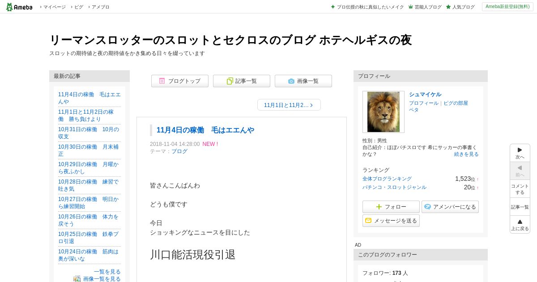The height and width of the screenshot is (282, 537).
Task: Open 芸能人ブログ crown link
Action: click(x=425, y=7)
